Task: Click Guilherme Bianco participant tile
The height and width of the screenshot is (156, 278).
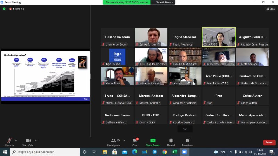Action: click(x=117, y=115)
